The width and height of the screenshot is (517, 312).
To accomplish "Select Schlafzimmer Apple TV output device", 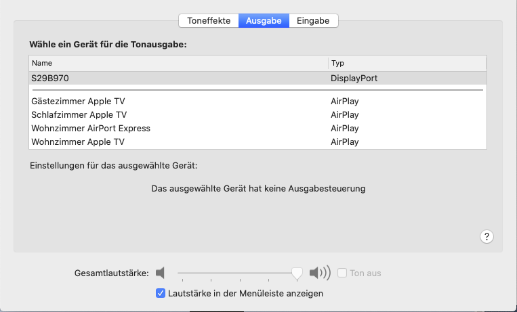I will [x=79, y=115].
